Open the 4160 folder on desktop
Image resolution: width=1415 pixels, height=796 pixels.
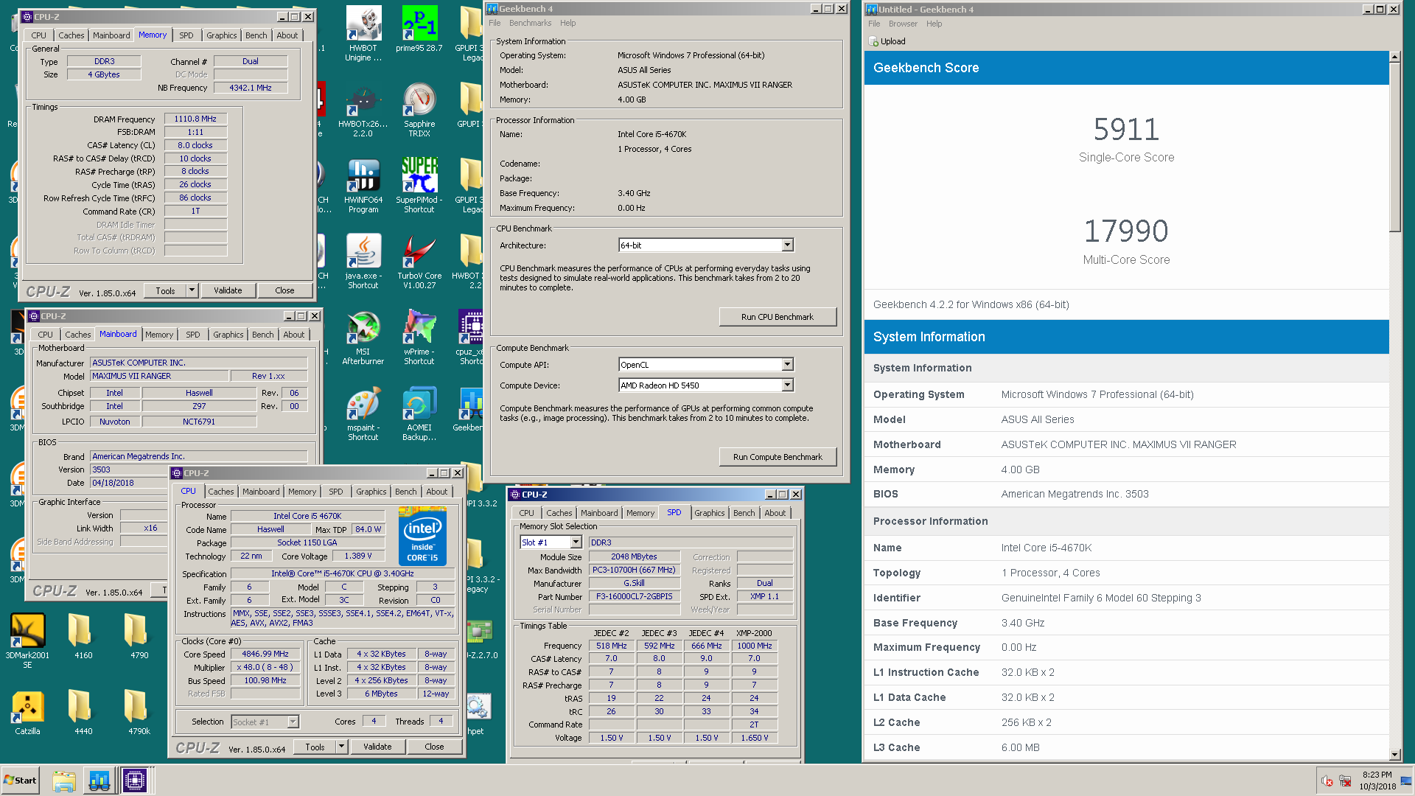83,636
